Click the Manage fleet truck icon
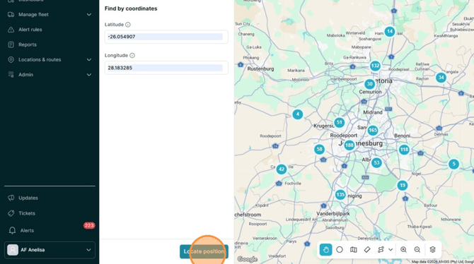Viewport: 474px width, 264px height. click(x=11, y=15)
